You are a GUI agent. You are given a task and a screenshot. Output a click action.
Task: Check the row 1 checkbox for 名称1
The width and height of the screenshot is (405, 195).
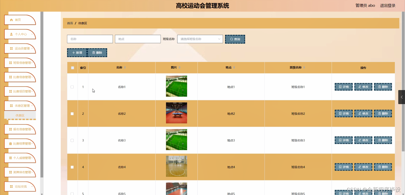[x=72, y=87]
